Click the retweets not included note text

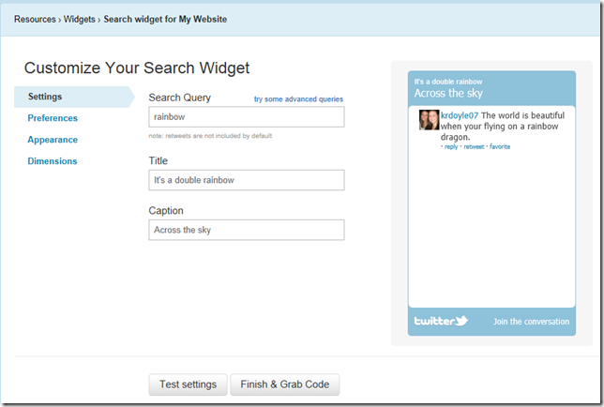210,136
